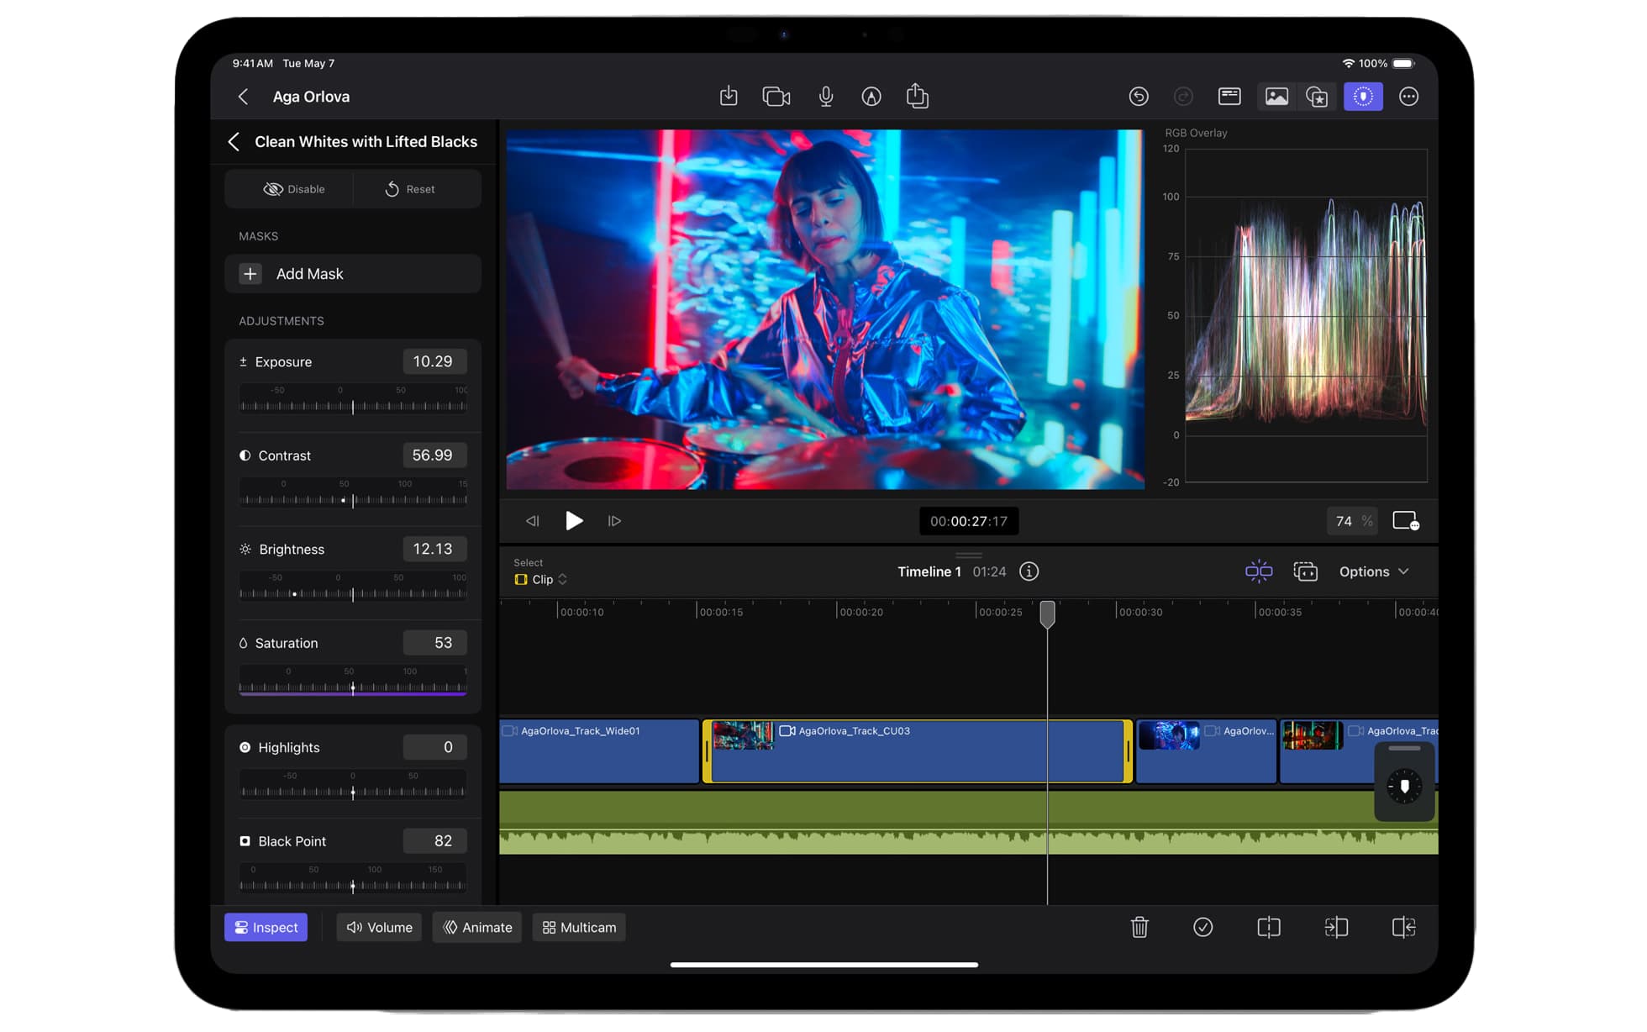Tap the Wi-Fi status icon

(x=1348, y=63)
